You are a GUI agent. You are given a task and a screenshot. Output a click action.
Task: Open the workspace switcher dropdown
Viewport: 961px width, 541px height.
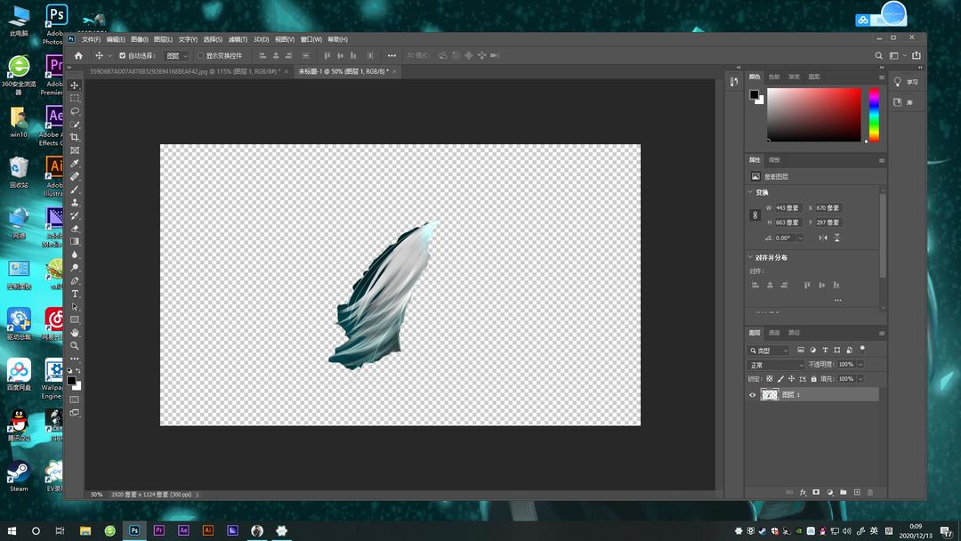click(897, 56)
